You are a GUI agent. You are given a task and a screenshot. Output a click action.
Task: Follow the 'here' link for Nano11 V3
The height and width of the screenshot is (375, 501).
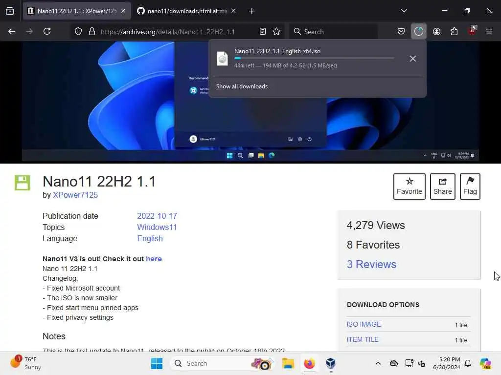coord(154,259)
